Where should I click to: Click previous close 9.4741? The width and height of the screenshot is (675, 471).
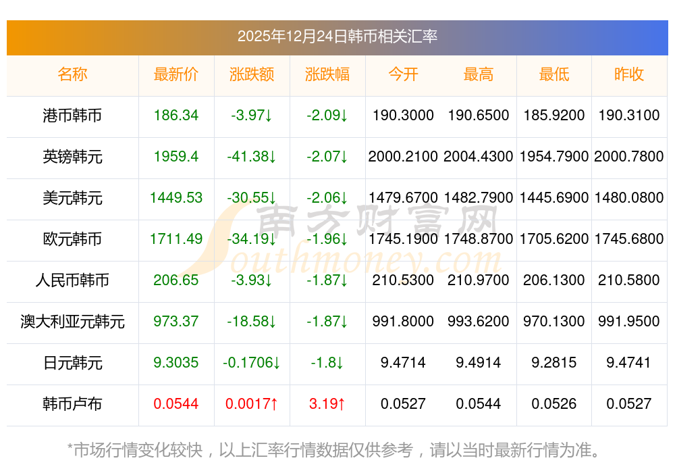coord(629,363)
